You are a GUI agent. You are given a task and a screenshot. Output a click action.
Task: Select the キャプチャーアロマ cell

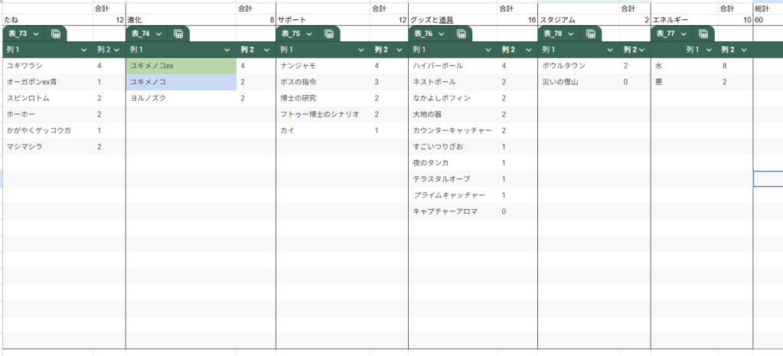452,211
